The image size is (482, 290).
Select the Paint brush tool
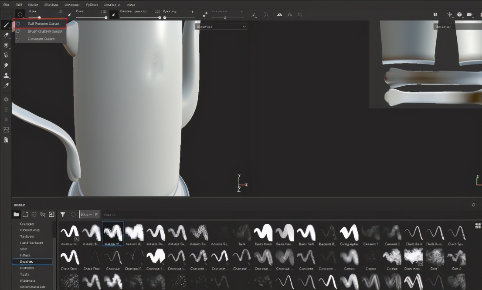click(x=6, y=25)
